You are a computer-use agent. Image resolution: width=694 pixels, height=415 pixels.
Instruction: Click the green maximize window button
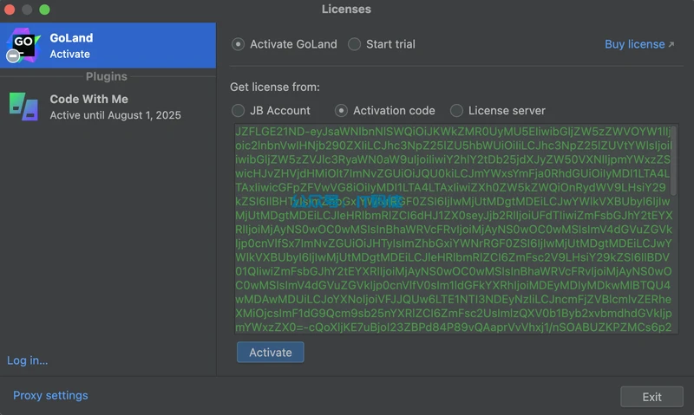[44, 10]
